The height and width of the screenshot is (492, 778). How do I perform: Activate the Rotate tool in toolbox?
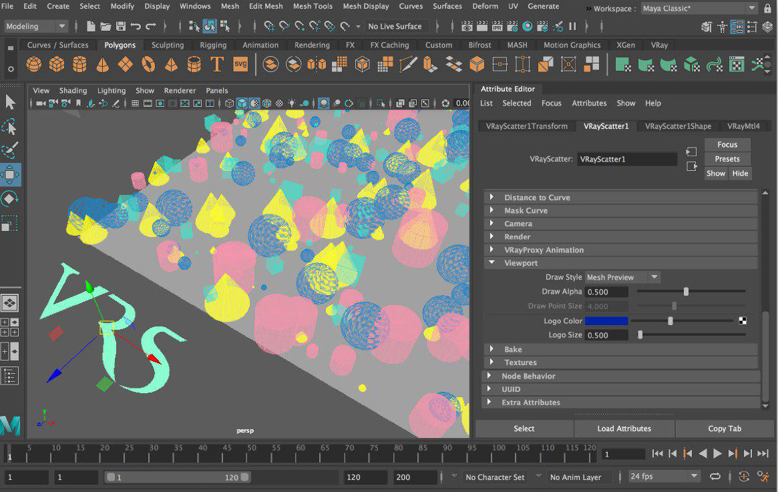tap(10, 199)
